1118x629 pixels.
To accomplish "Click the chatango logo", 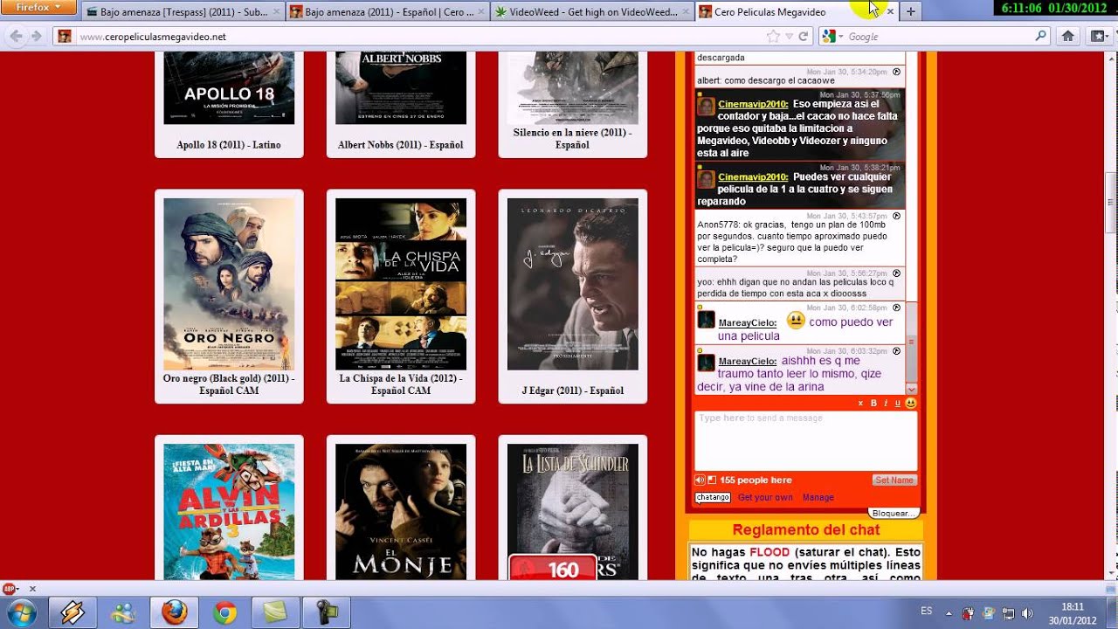I will (713, 497).
